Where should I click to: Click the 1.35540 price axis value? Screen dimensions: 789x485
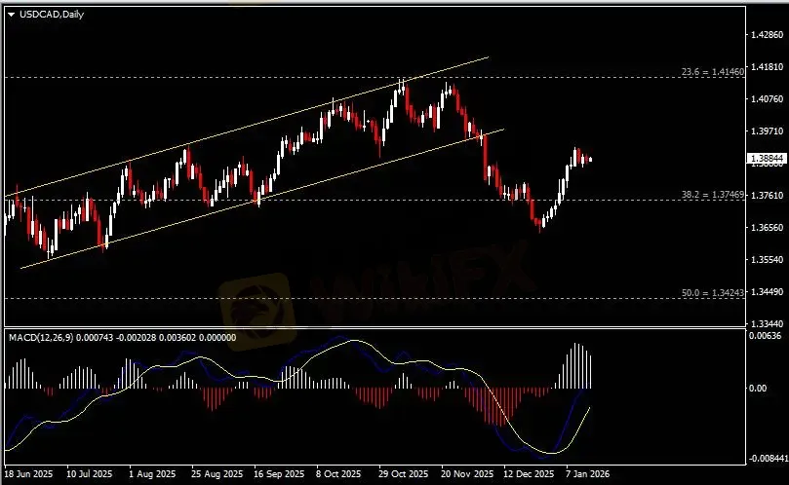pyautogui.click(x=767, y=260)
